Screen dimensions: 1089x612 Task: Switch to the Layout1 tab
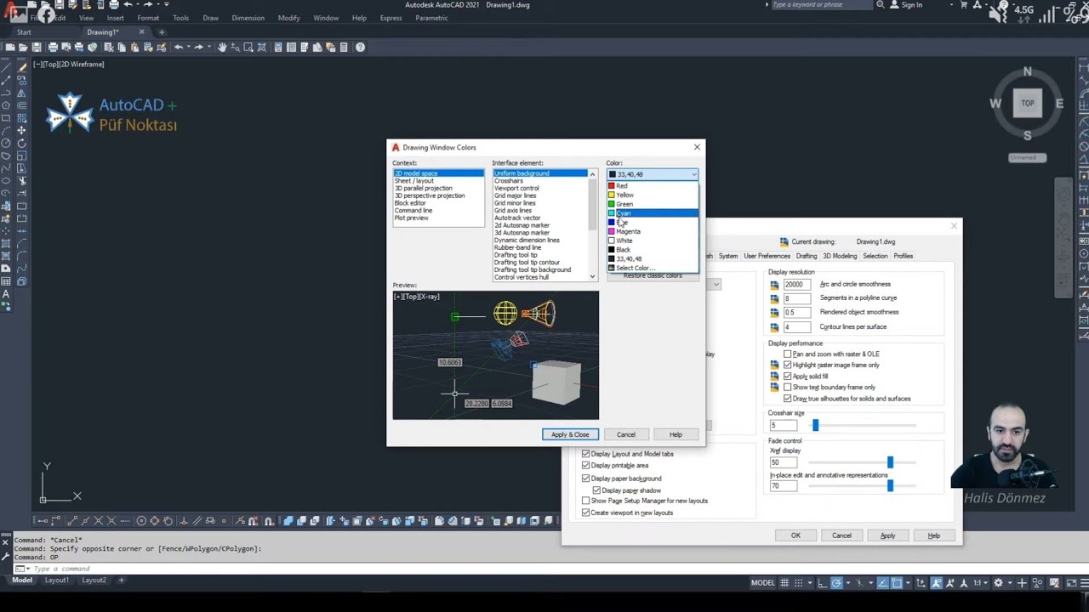(57, 580)
